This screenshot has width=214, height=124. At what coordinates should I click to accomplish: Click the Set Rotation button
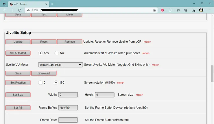pyautogui.click(x=18, y=83)
